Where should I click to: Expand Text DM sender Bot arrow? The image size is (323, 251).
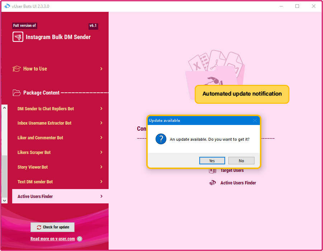tap(101, 182)
